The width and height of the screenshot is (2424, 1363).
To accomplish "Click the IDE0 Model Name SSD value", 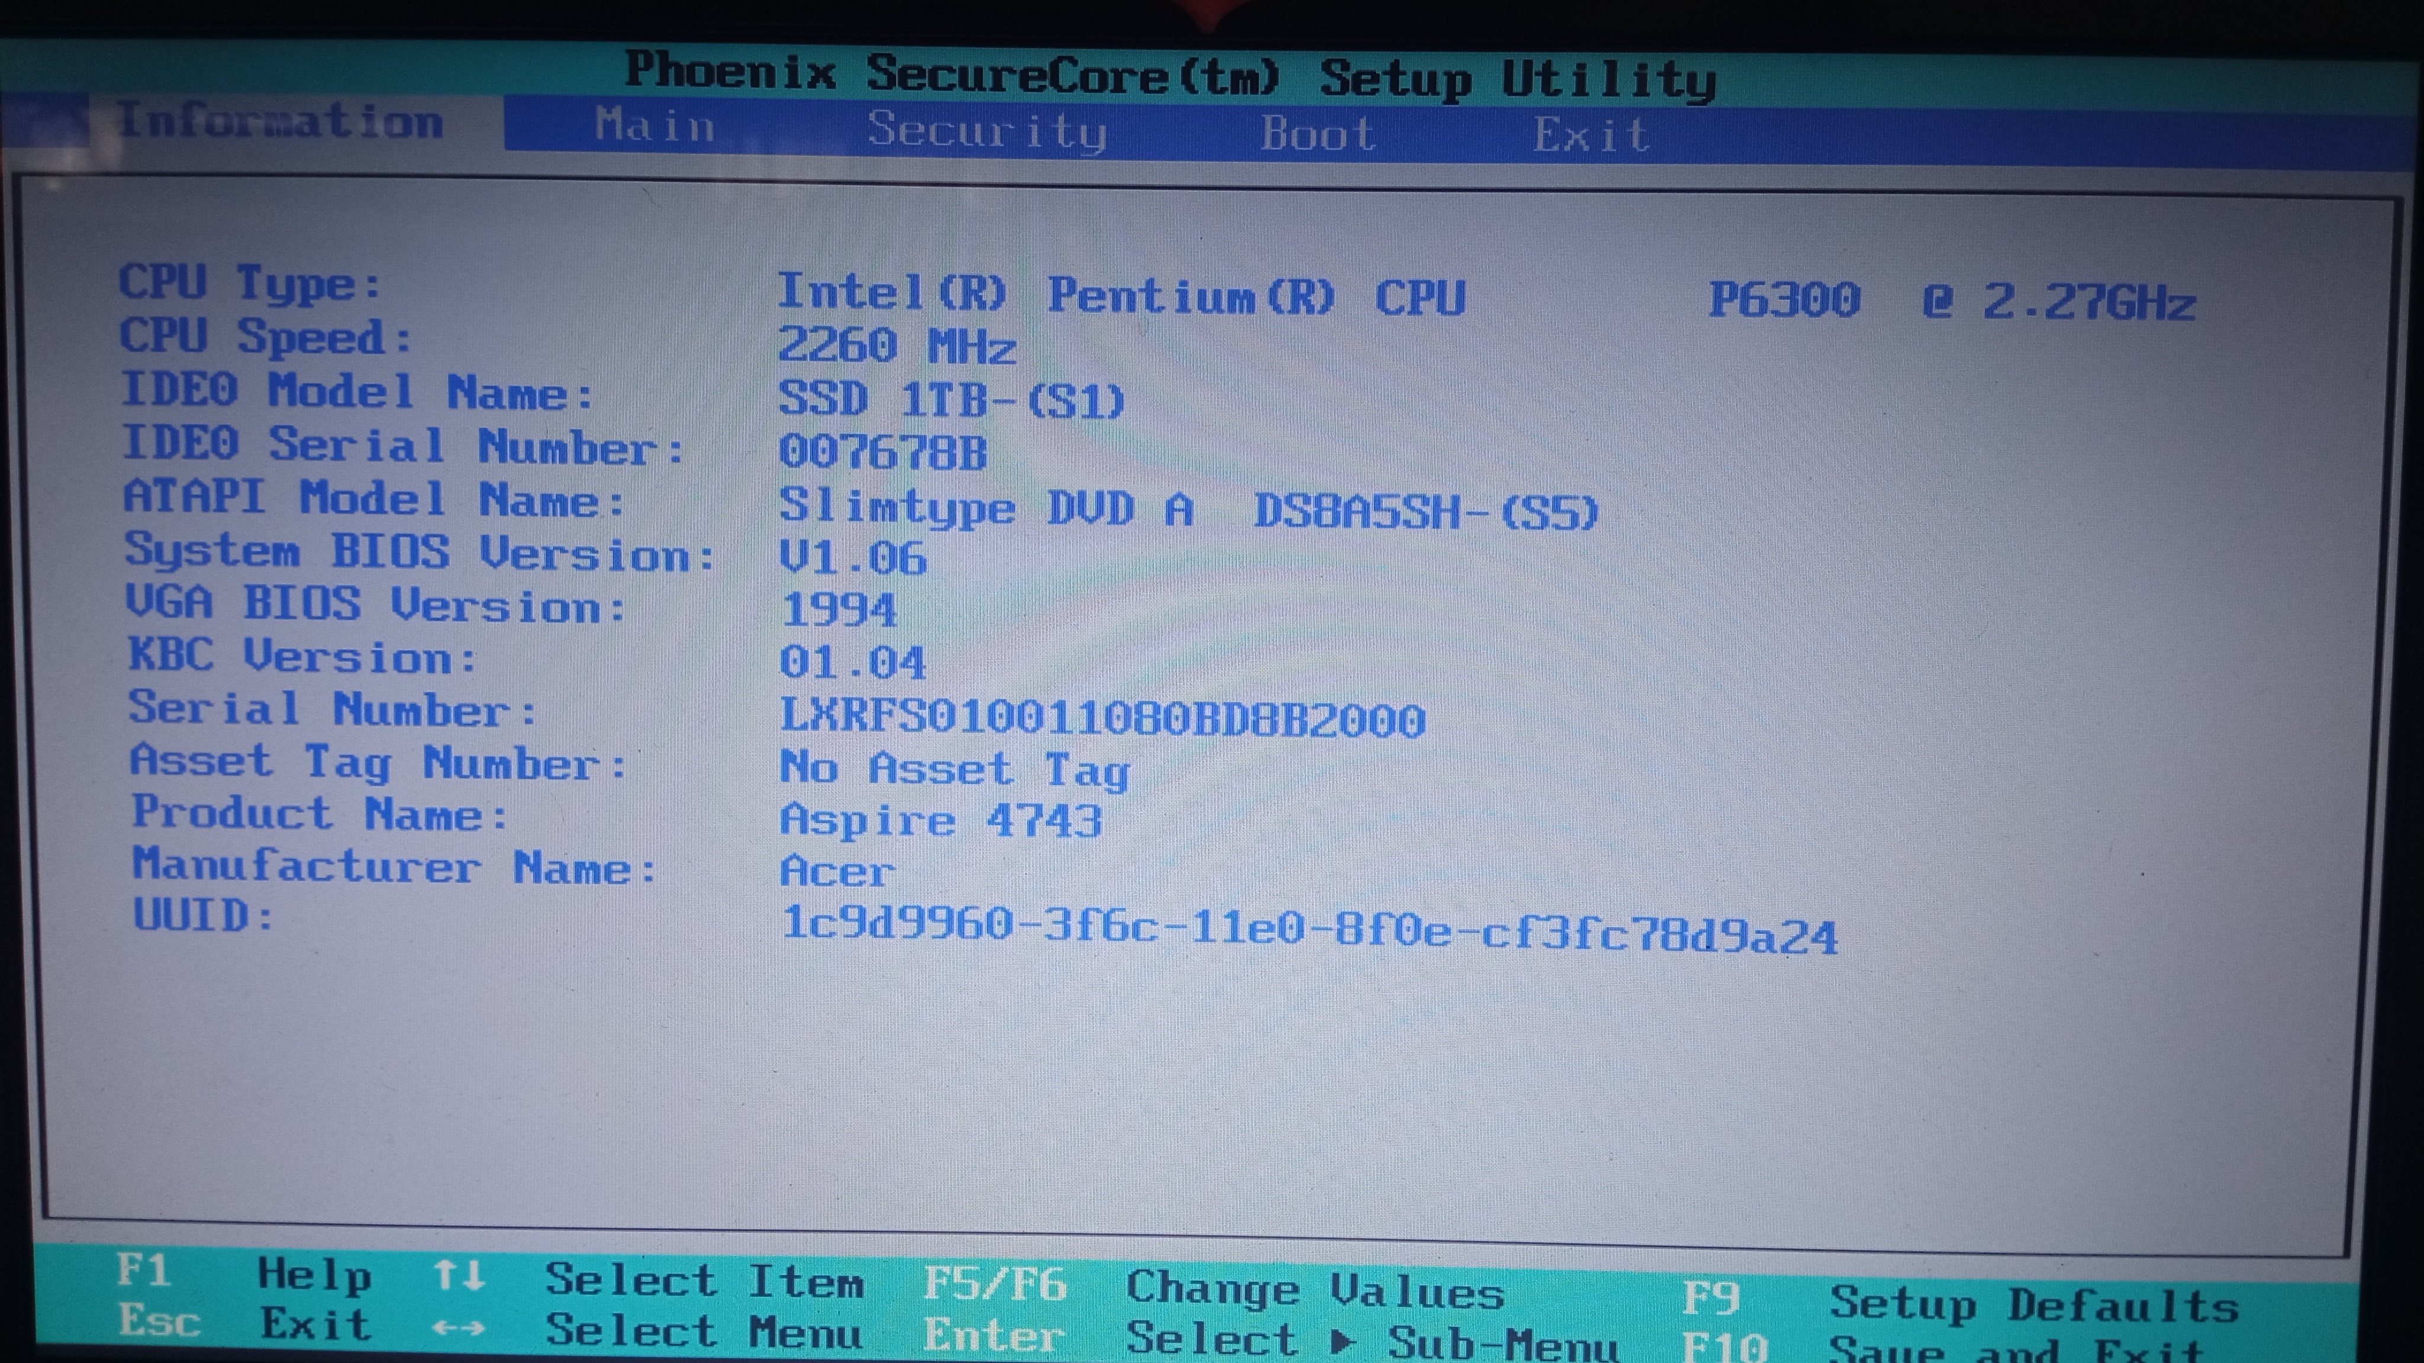I will (x=950, y=400).
